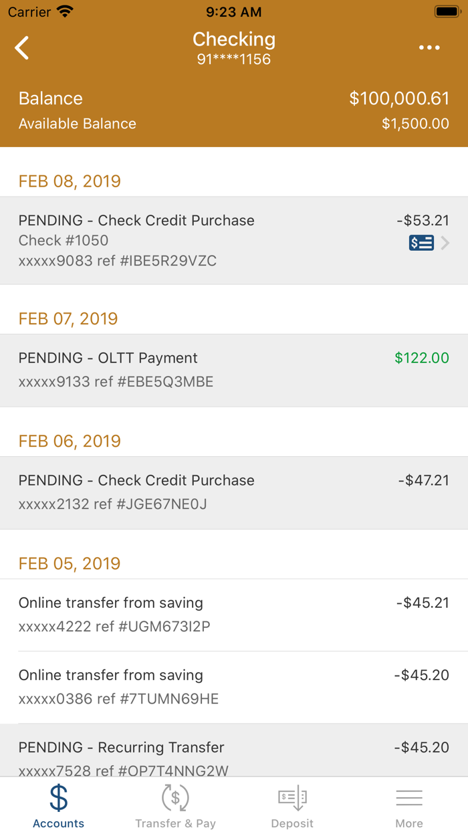The height and width of the screenshot is (832, 468).
Task: Open Transfer & Pay from bottom bar
Action: [x=175, y=804]
